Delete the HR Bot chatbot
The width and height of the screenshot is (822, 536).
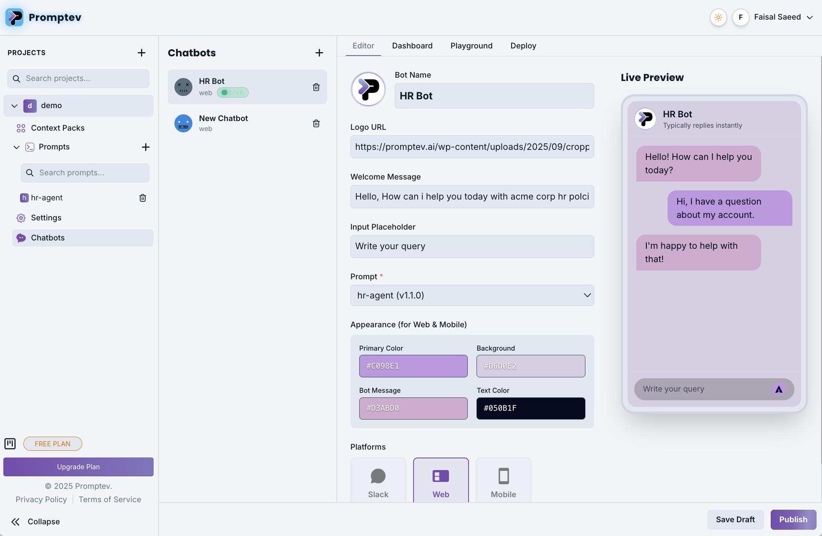[x=316, y=87]
